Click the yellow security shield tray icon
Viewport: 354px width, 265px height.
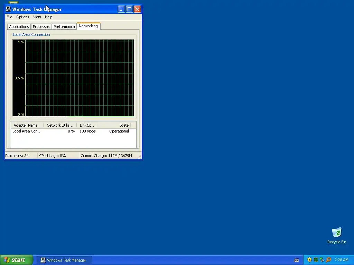(x=309, y=260)
